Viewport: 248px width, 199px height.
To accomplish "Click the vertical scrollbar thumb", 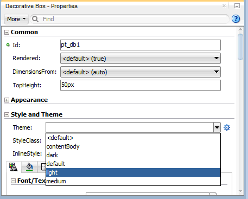I will 240,47.
